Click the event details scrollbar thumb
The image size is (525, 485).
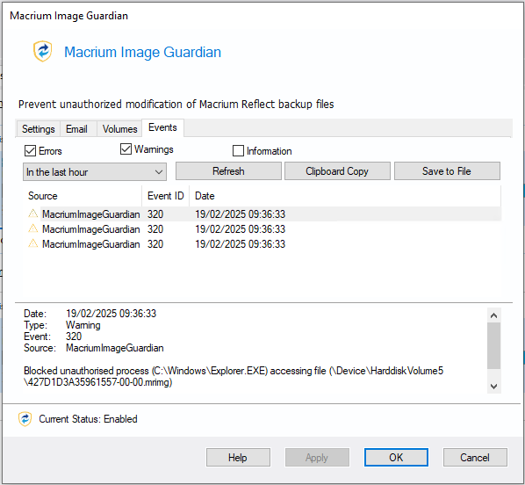click(493, 345)
